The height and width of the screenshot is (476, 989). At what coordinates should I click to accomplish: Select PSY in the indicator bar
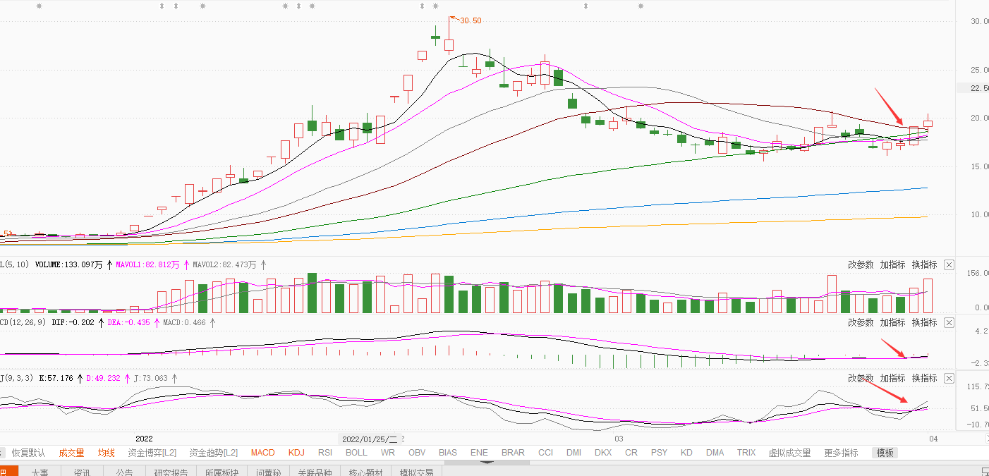tap(659, 453)
